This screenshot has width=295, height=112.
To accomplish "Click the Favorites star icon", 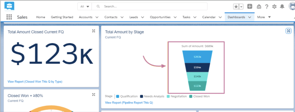I will coord(236,6).
